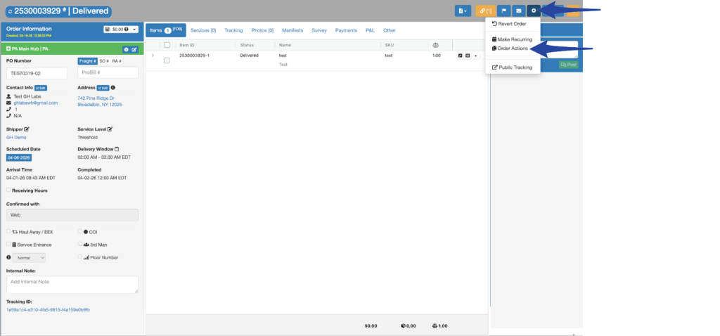Click the edit icon next to Service Level
Screen dimensions: 720x336
click(x=110, y=129)
